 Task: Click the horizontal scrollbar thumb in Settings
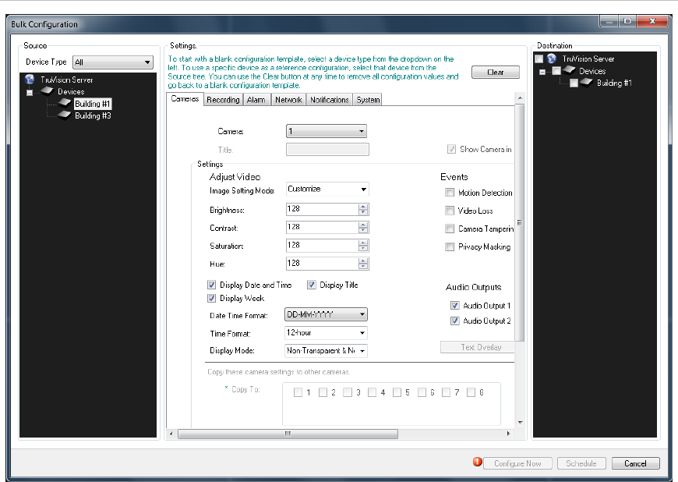(x=288, y=434)
